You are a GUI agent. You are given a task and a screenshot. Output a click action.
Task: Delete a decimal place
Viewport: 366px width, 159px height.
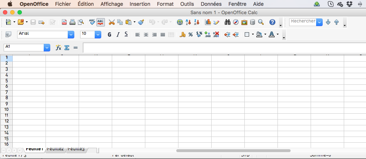pos(216,34)
